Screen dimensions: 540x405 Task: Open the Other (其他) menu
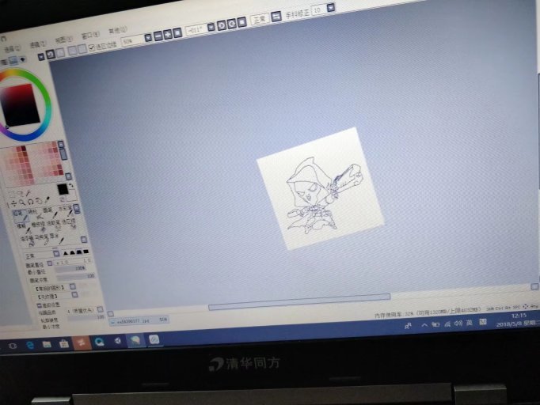[x=117, y=31]
